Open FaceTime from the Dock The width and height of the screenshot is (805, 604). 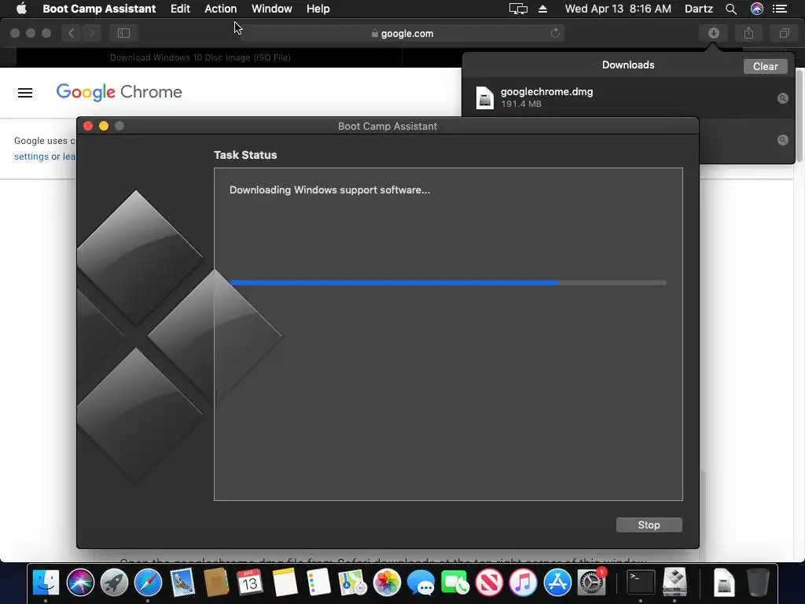click(x=455, y=583)
